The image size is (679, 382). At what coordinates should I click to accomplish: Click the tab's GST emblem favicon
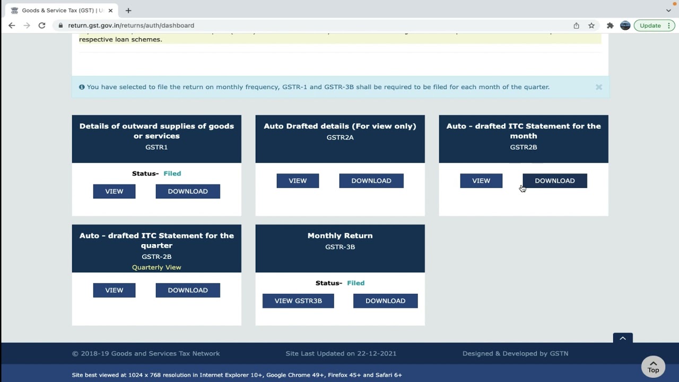(x=14, y=11)
